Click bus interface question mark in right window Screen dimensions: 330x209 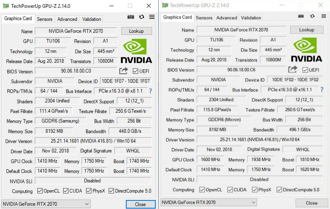322,90
